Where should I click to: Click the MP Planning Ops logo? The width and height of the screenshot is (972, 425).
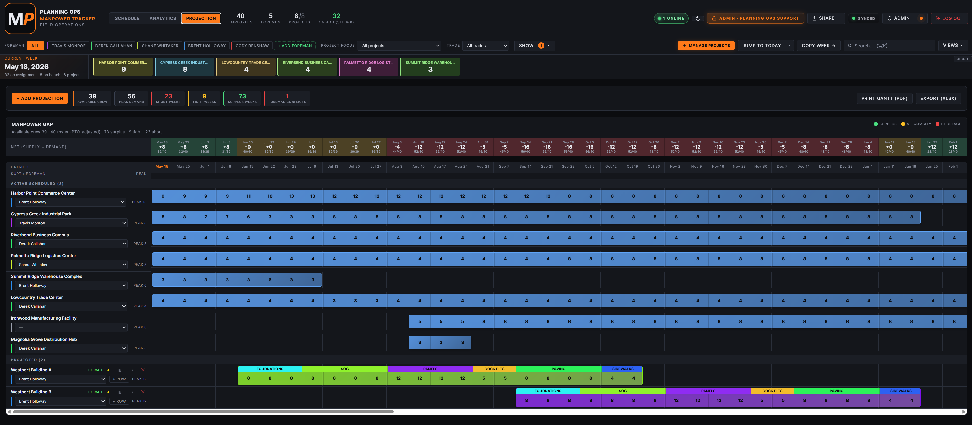pos(20,18)
